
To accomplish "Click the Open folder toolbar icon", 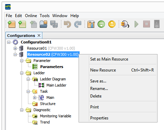I will 43,24.
